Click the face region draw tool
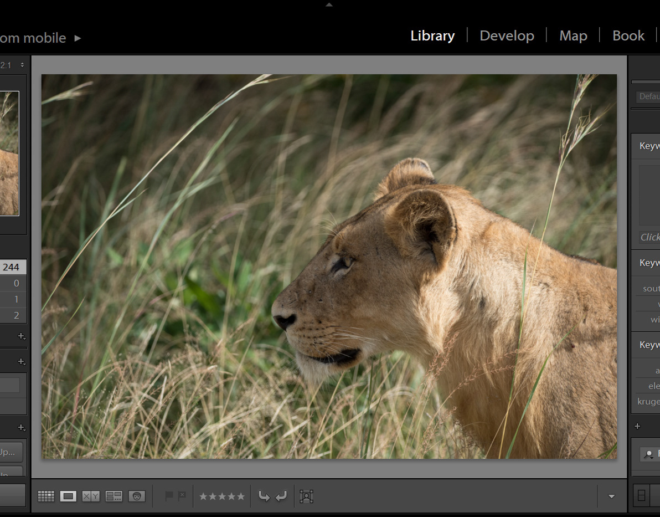 coord(306,496)
